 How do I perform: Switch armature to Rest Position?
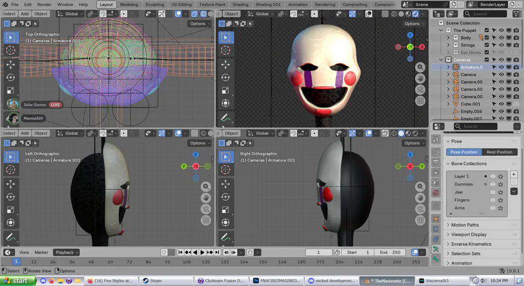[499, 152]
